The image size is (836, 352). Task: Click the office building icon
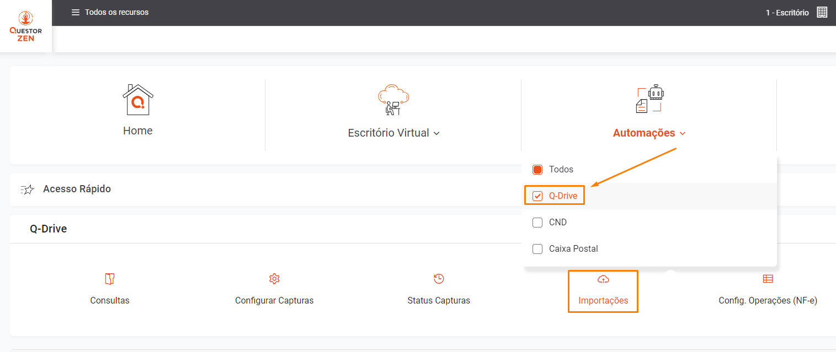click(x=822, y=12)
